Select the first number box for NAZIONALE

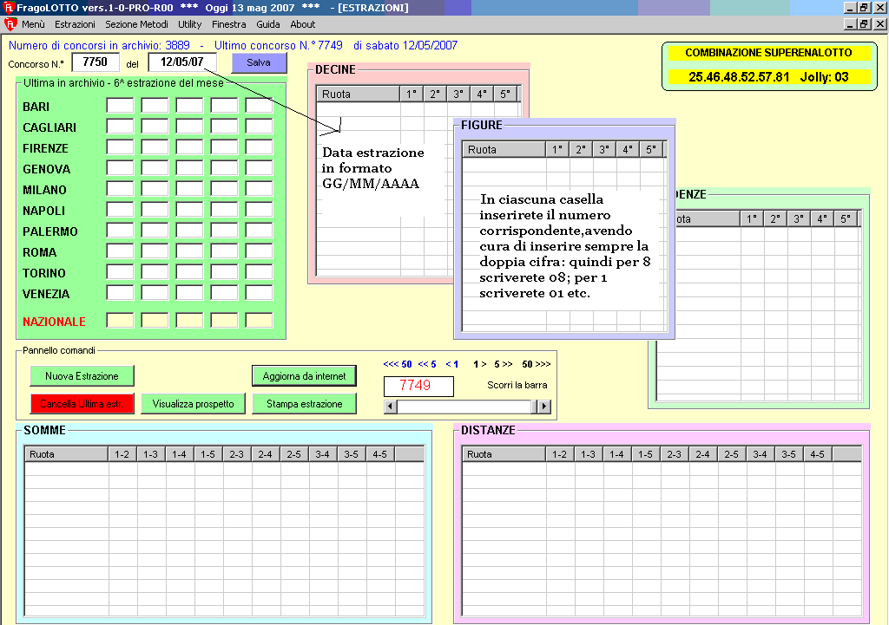click(x=120, y=321)
